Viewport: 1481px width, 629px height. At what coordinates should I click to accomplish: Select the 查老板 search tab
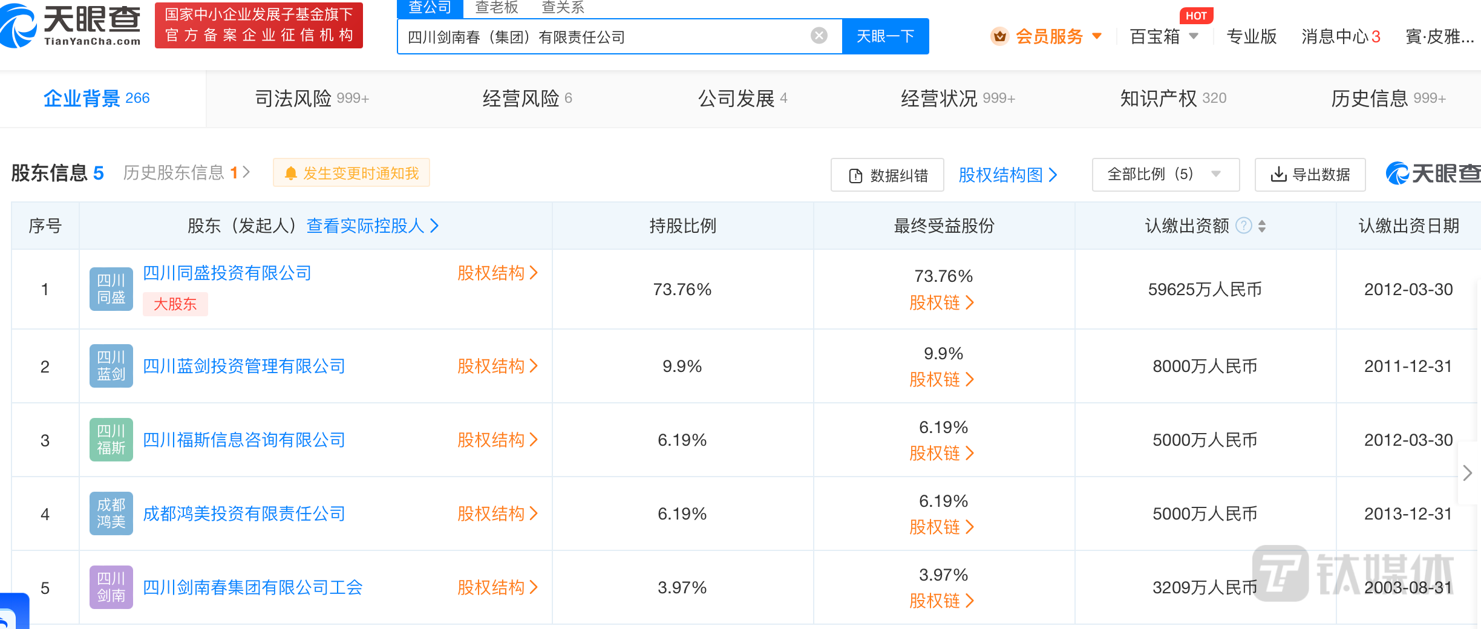496,7
